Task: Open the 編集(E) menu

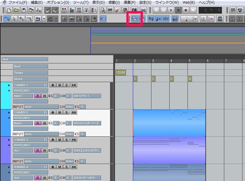Action: (37, 3)
